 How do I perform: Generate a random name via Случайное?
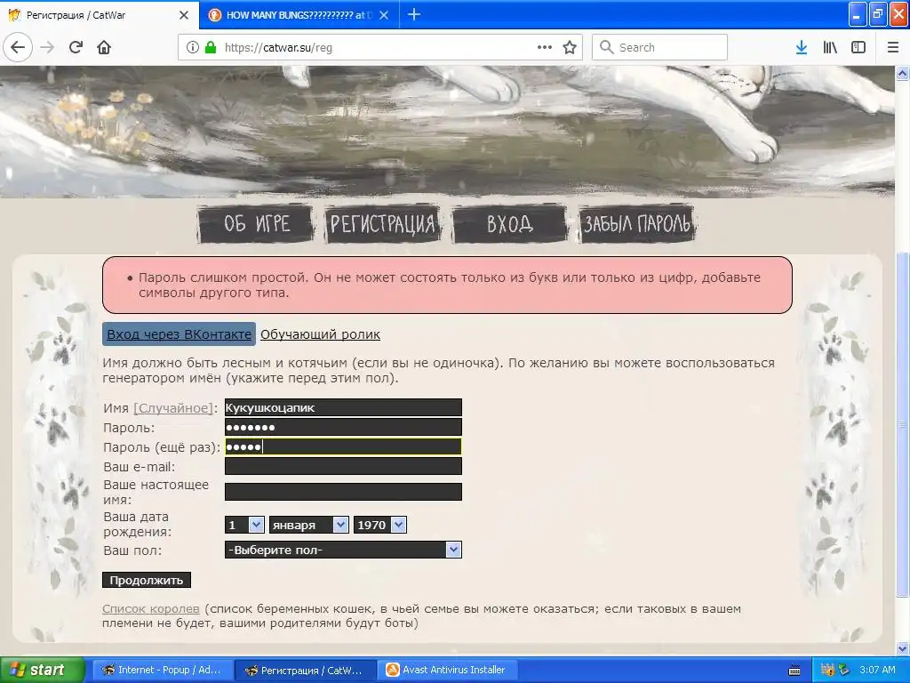tap(173, 408)
